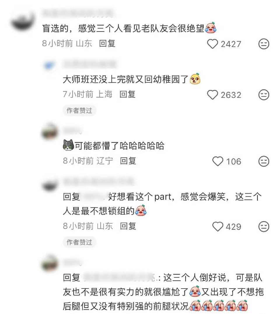Like the 大师班 comment with 2632 likes

click(212, 95)
